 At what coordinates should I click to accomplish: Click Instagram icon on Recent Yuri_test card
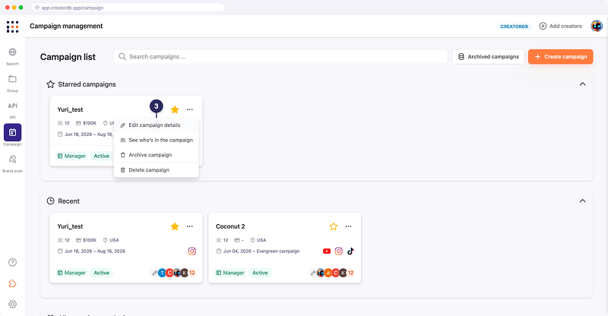(x=192, y=251)
